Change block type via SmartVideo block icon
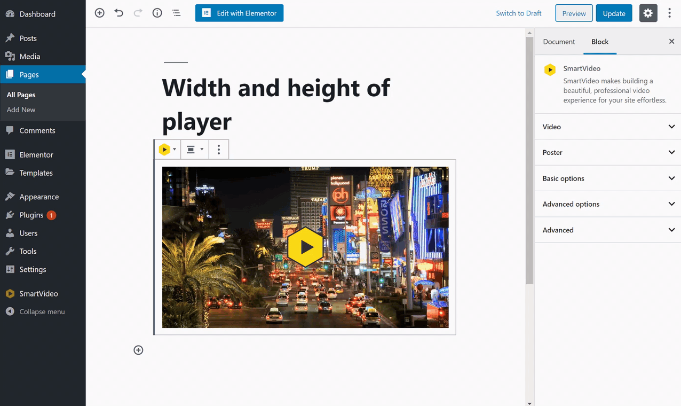Screen dimensions: 681x406 pos(167,150)
